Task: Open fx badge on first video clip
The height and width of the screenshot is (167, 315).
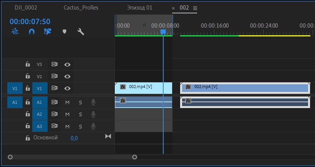Action: click(123, 87)
